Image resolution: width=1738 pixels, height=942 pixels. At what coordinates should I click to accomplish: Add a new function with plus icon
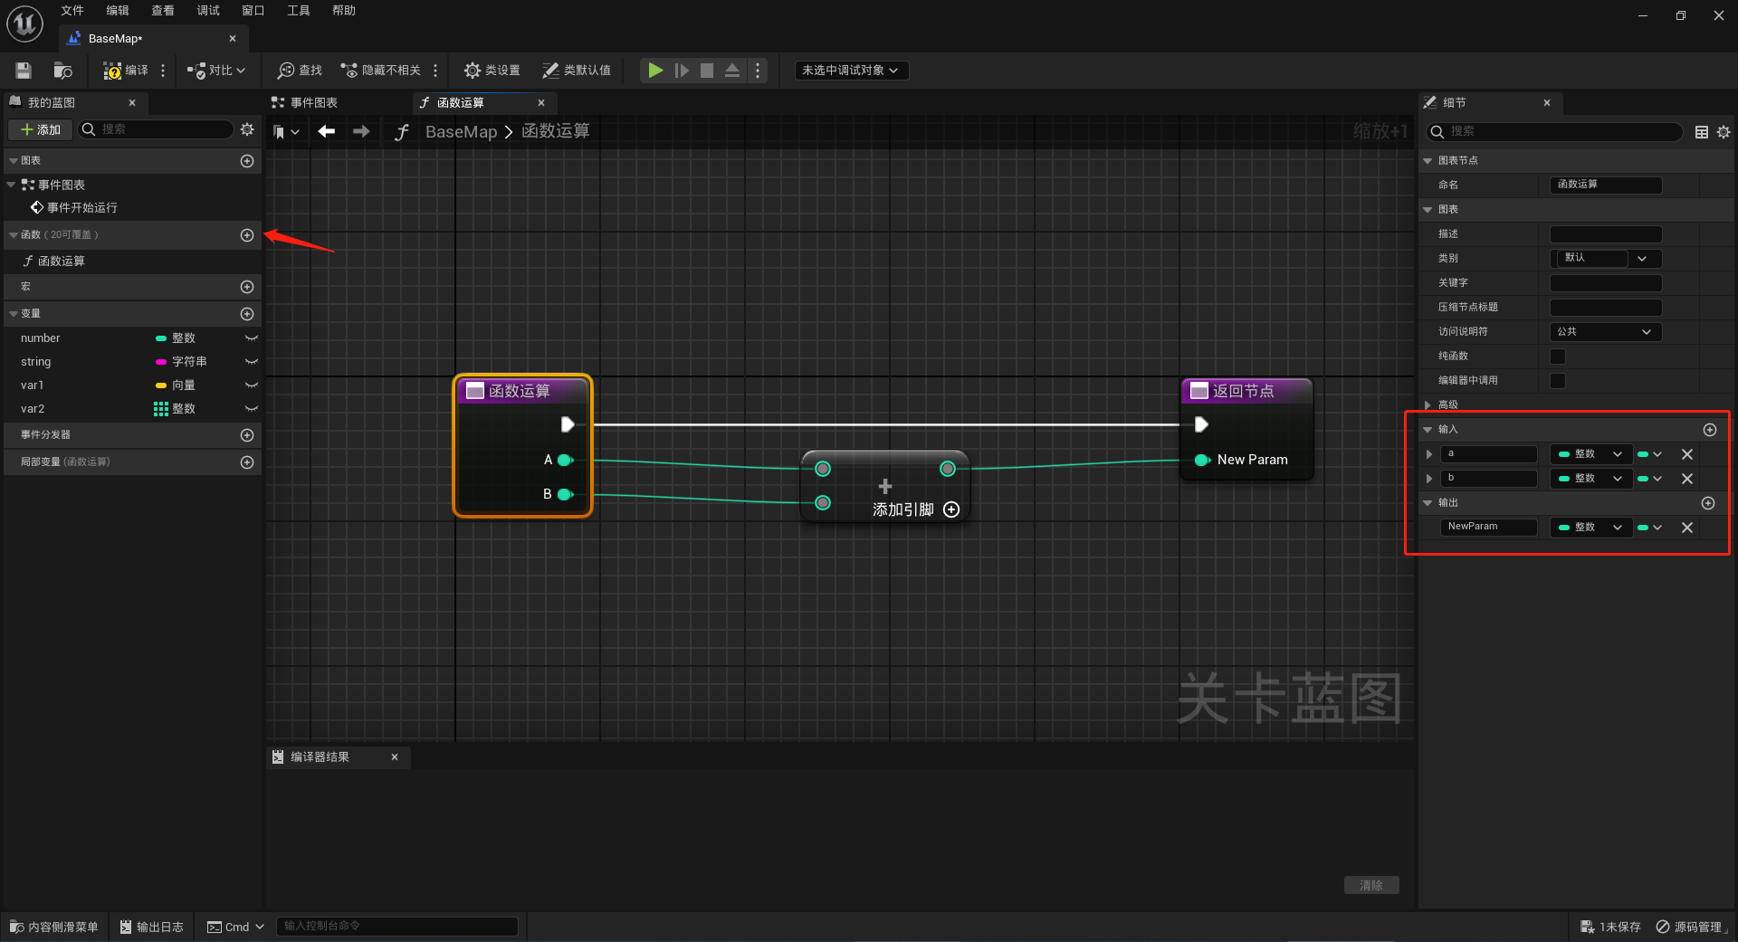[x=247, y=235]
